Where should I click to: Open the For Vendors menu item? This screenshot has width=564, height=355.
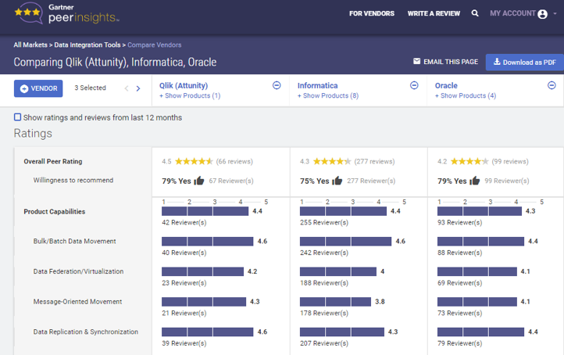(x=371, y=13)
